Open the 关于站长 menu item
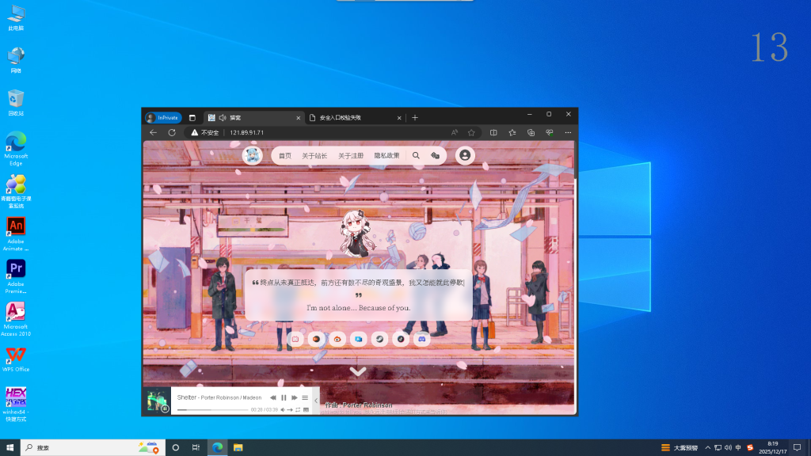811x456 pixels. pos(314,156)
